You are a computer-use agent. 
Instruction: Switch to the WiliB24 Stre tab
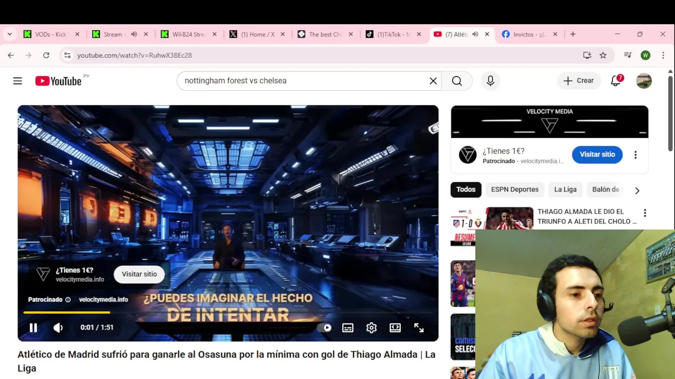[183, 34]
